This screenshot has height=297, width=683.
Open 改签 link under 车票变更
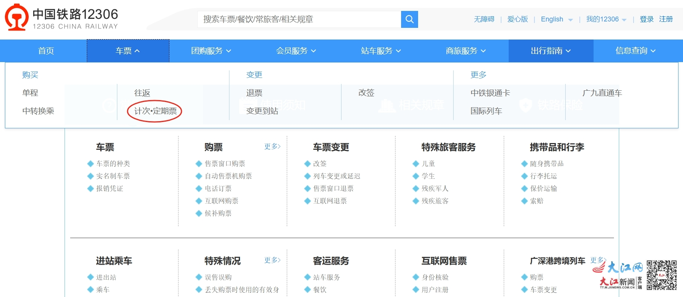(x=320, y=163)
